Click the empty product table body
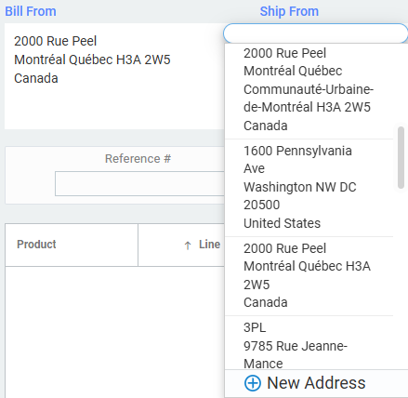Image resolution: width=408 pixels, height=398 pixels. (114, 332)
